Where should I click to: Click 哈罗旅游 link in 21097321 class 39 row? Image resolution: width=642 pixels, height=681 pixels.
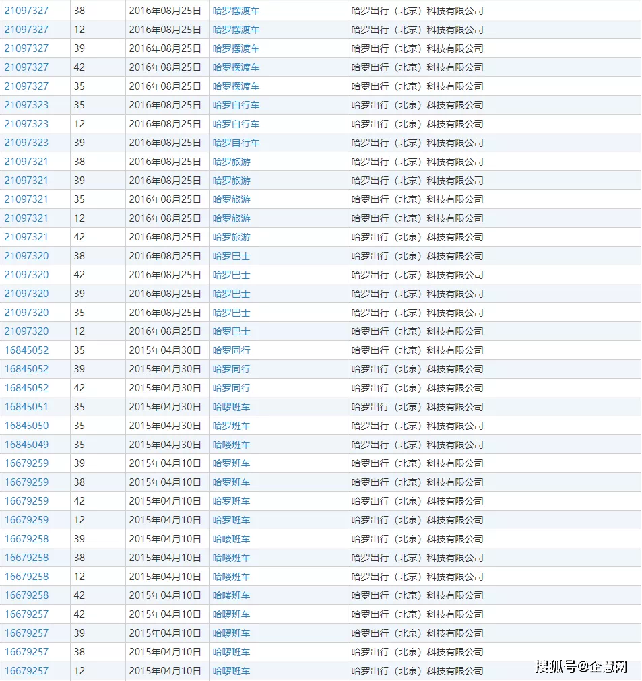point(232,181)
